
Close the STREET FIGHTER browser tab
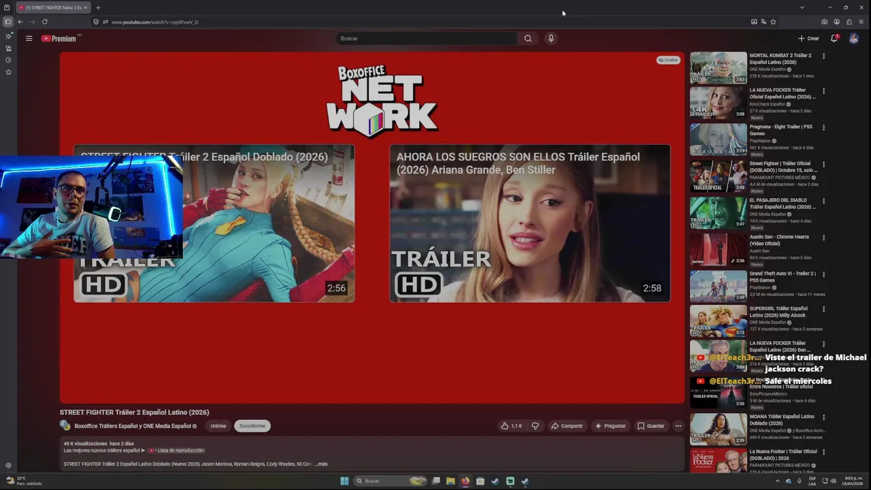coord(86,7)
